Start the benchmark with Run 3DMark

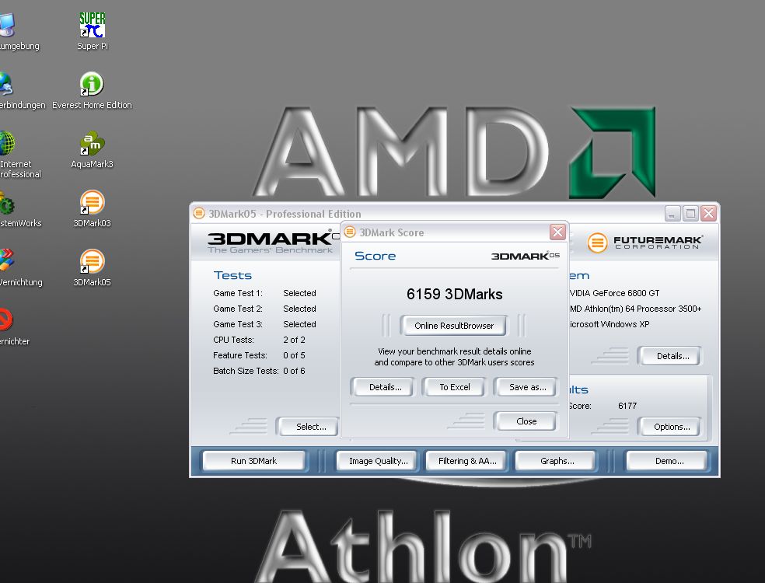[253, 460]
